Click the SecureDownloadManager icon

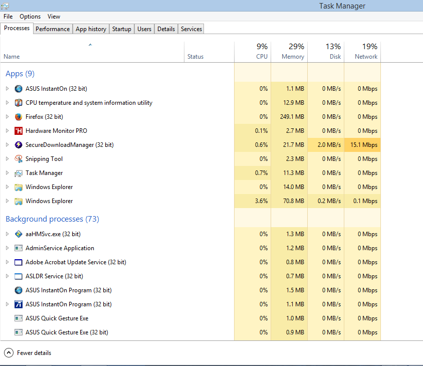coord(19,145)
